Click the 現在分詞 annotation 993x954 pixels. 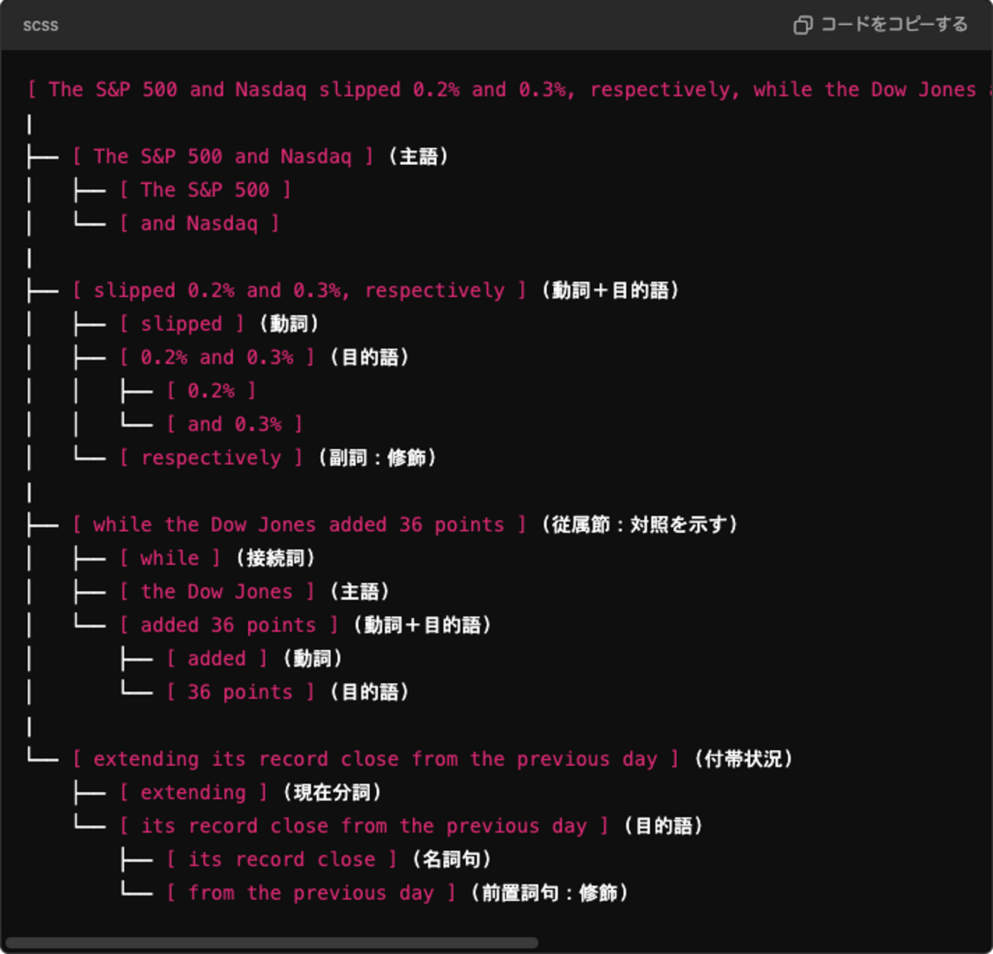click(x=332, y=792)
